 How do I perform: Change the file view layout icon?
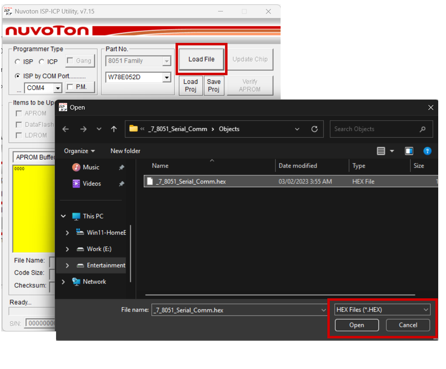tap(381, 151)
